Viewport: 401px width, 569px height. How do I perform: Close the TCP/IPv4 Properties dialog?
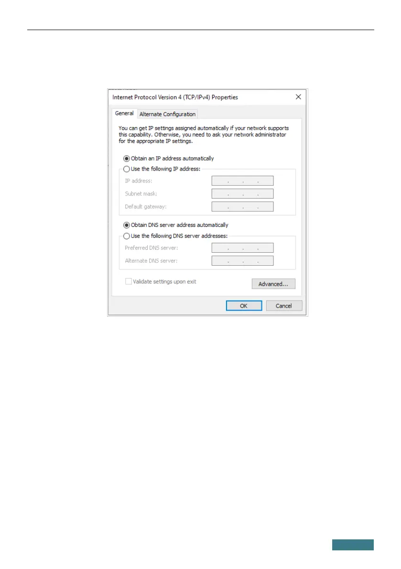pos(298,97)
